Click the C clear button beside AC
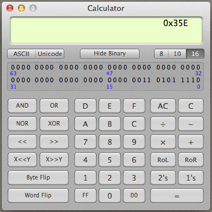Viewport: 212px width, 212px height. 191,106
